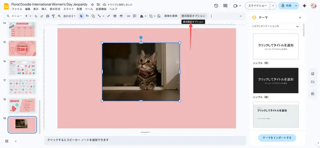The height and width of the screenshot is (148, 320).
Task: Click the メニュー search field
Action: pyautogui.click(x=14, y=16)
